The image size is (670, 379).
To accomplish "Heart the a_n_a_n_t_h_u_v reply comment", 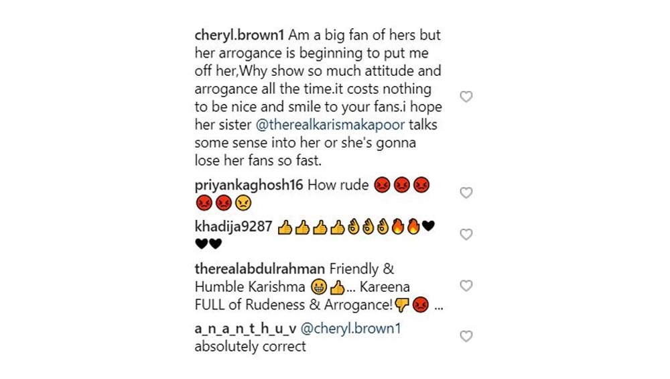I will (466, 336).
